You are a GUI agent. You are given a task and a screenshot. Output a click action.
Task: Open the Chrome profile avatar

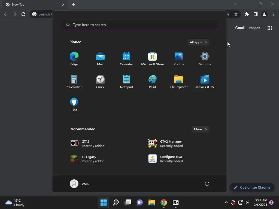tap(264, 14)
